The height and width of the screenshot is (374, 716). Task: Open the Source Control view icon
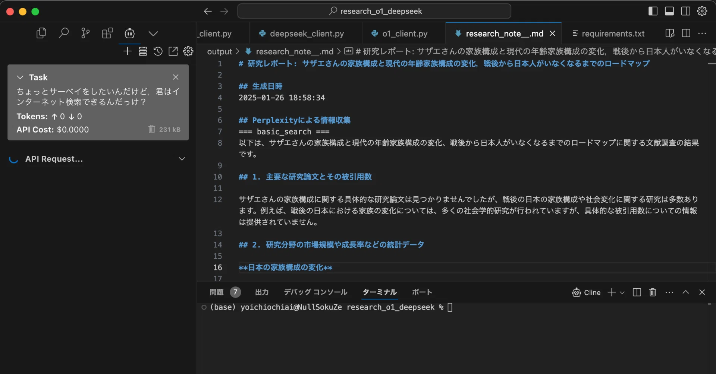click(x=85, y=34)
